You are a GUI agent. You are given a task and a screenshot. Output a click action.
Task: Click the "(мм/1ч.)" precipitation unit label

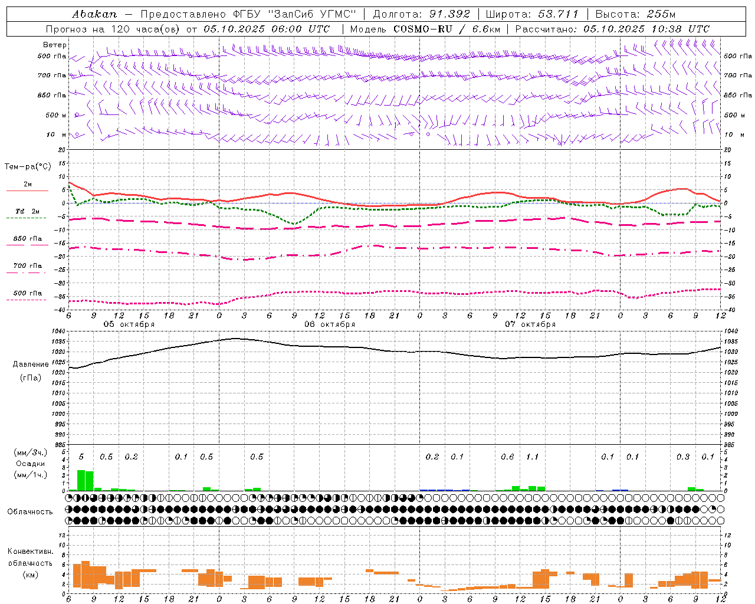click(x=30, y=474)
